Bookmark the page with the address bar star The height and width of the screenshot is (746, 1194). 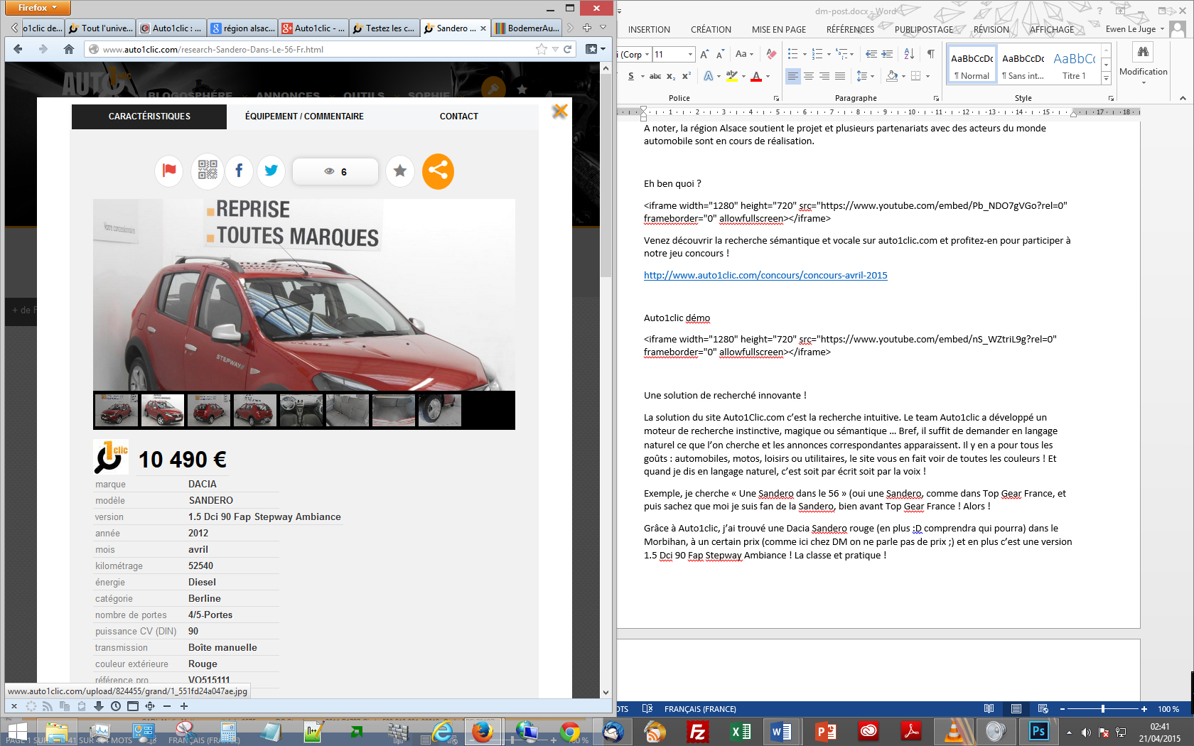pyautogui.click(x=542, y=49)
